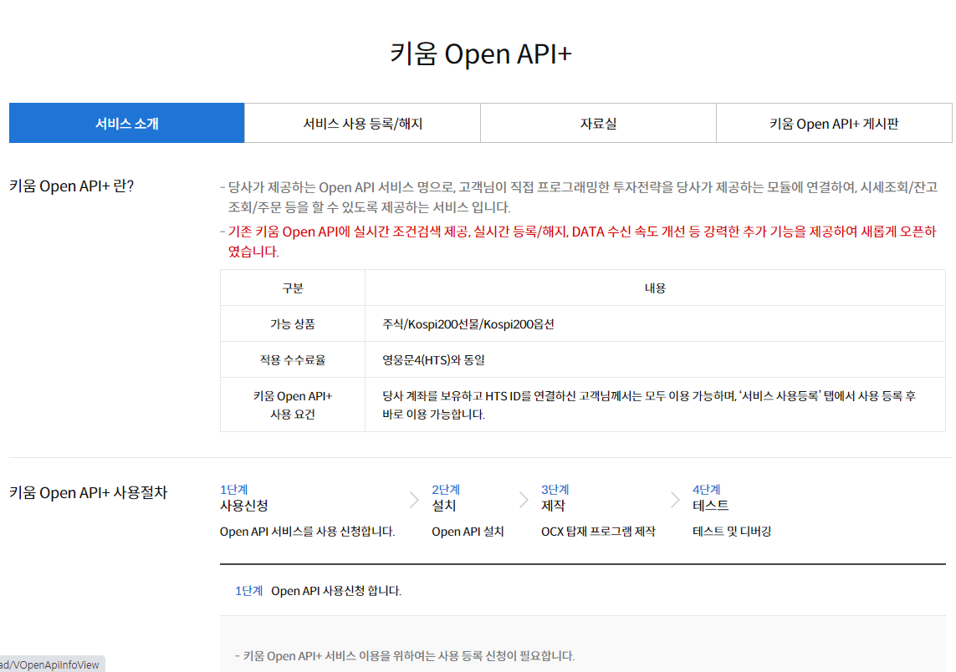
Task: Select step 4단계 테스트
Action: (x=710, y=498)
